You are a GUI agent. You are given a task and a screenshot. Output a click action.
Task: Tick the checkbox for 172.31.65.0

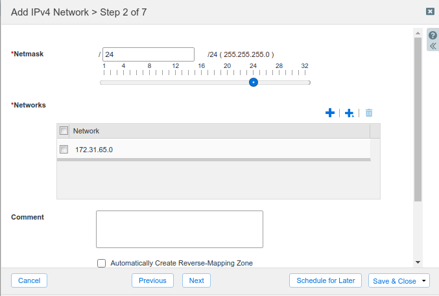pos(64,150)
